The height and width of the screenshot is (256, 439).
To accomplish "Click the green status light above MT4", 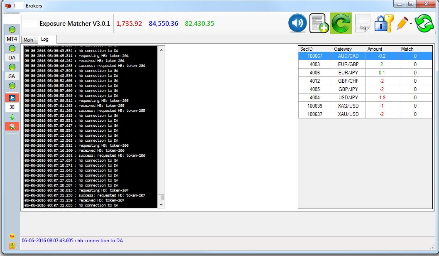I will click(12, 30).
